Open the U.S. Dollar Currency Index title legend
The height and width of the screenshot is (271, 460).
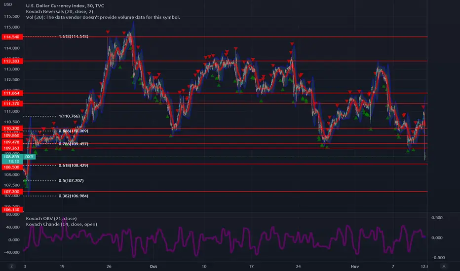pos(65,5)
